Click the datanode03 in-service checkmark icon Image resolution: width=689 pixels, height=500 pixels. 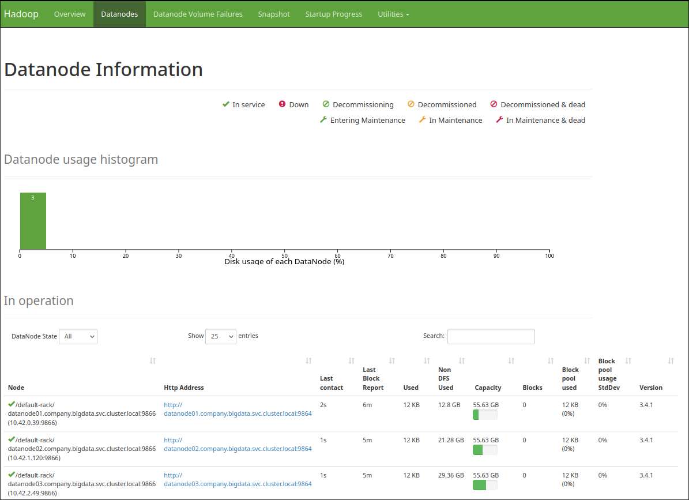click(x=12, y=475)
